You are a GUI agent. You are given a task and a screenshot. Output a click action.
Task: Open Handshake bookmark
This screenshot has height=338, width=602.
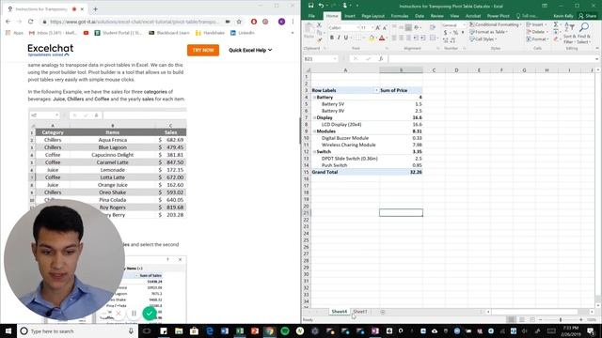pos(210,33)
